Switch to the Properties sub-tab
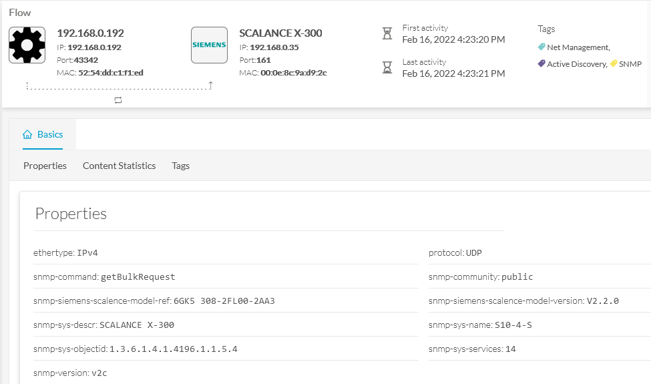 (x=45, y=166)
